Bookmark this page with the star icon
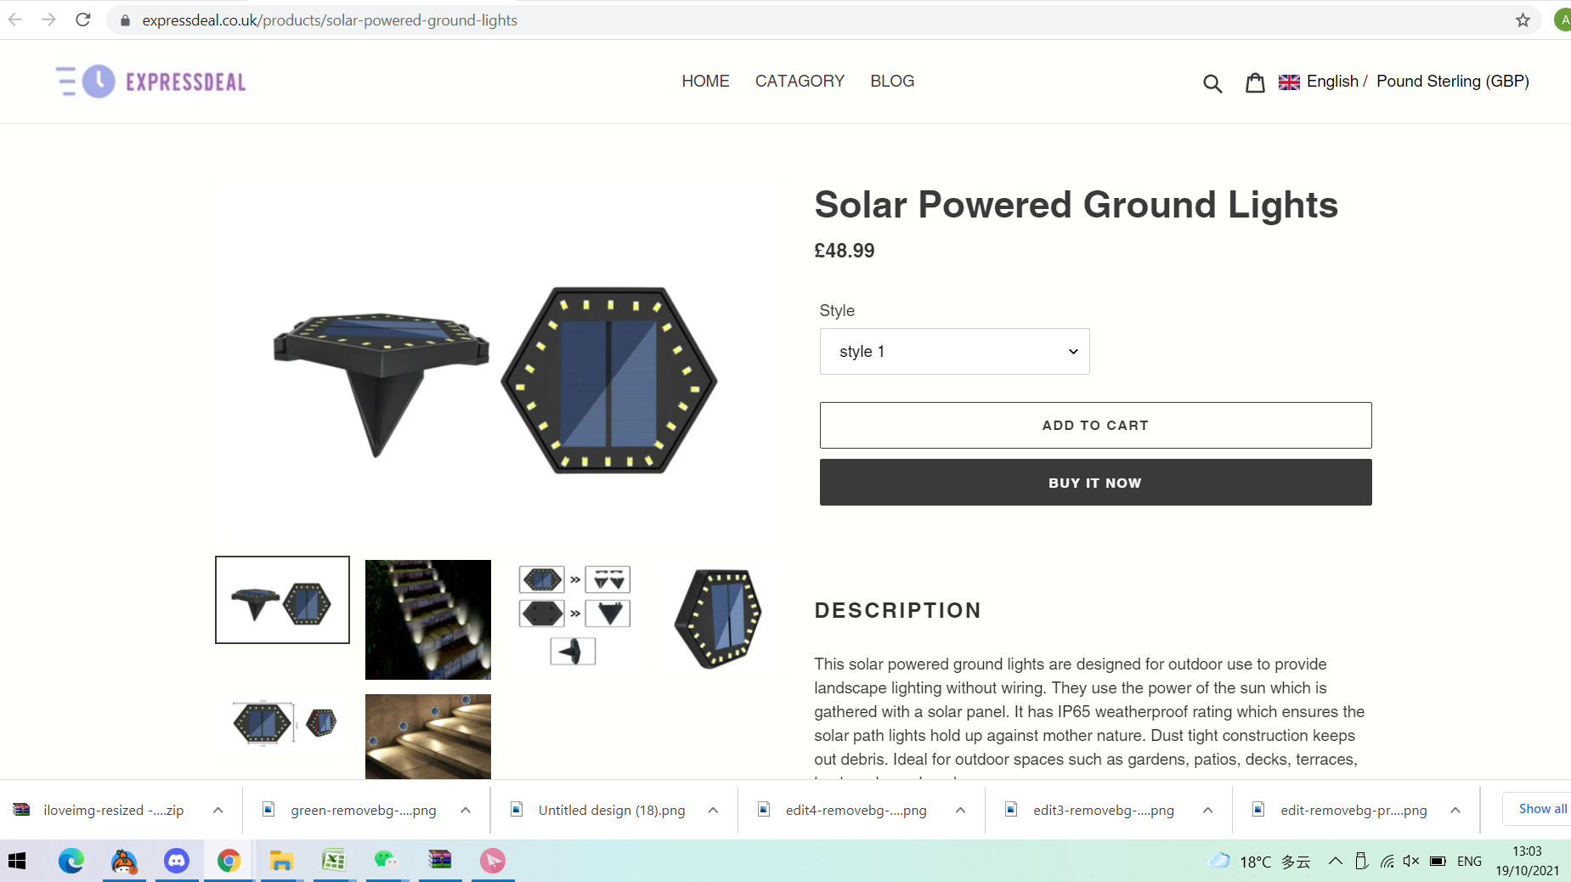1571x882 pixels. click(1523, 20)
